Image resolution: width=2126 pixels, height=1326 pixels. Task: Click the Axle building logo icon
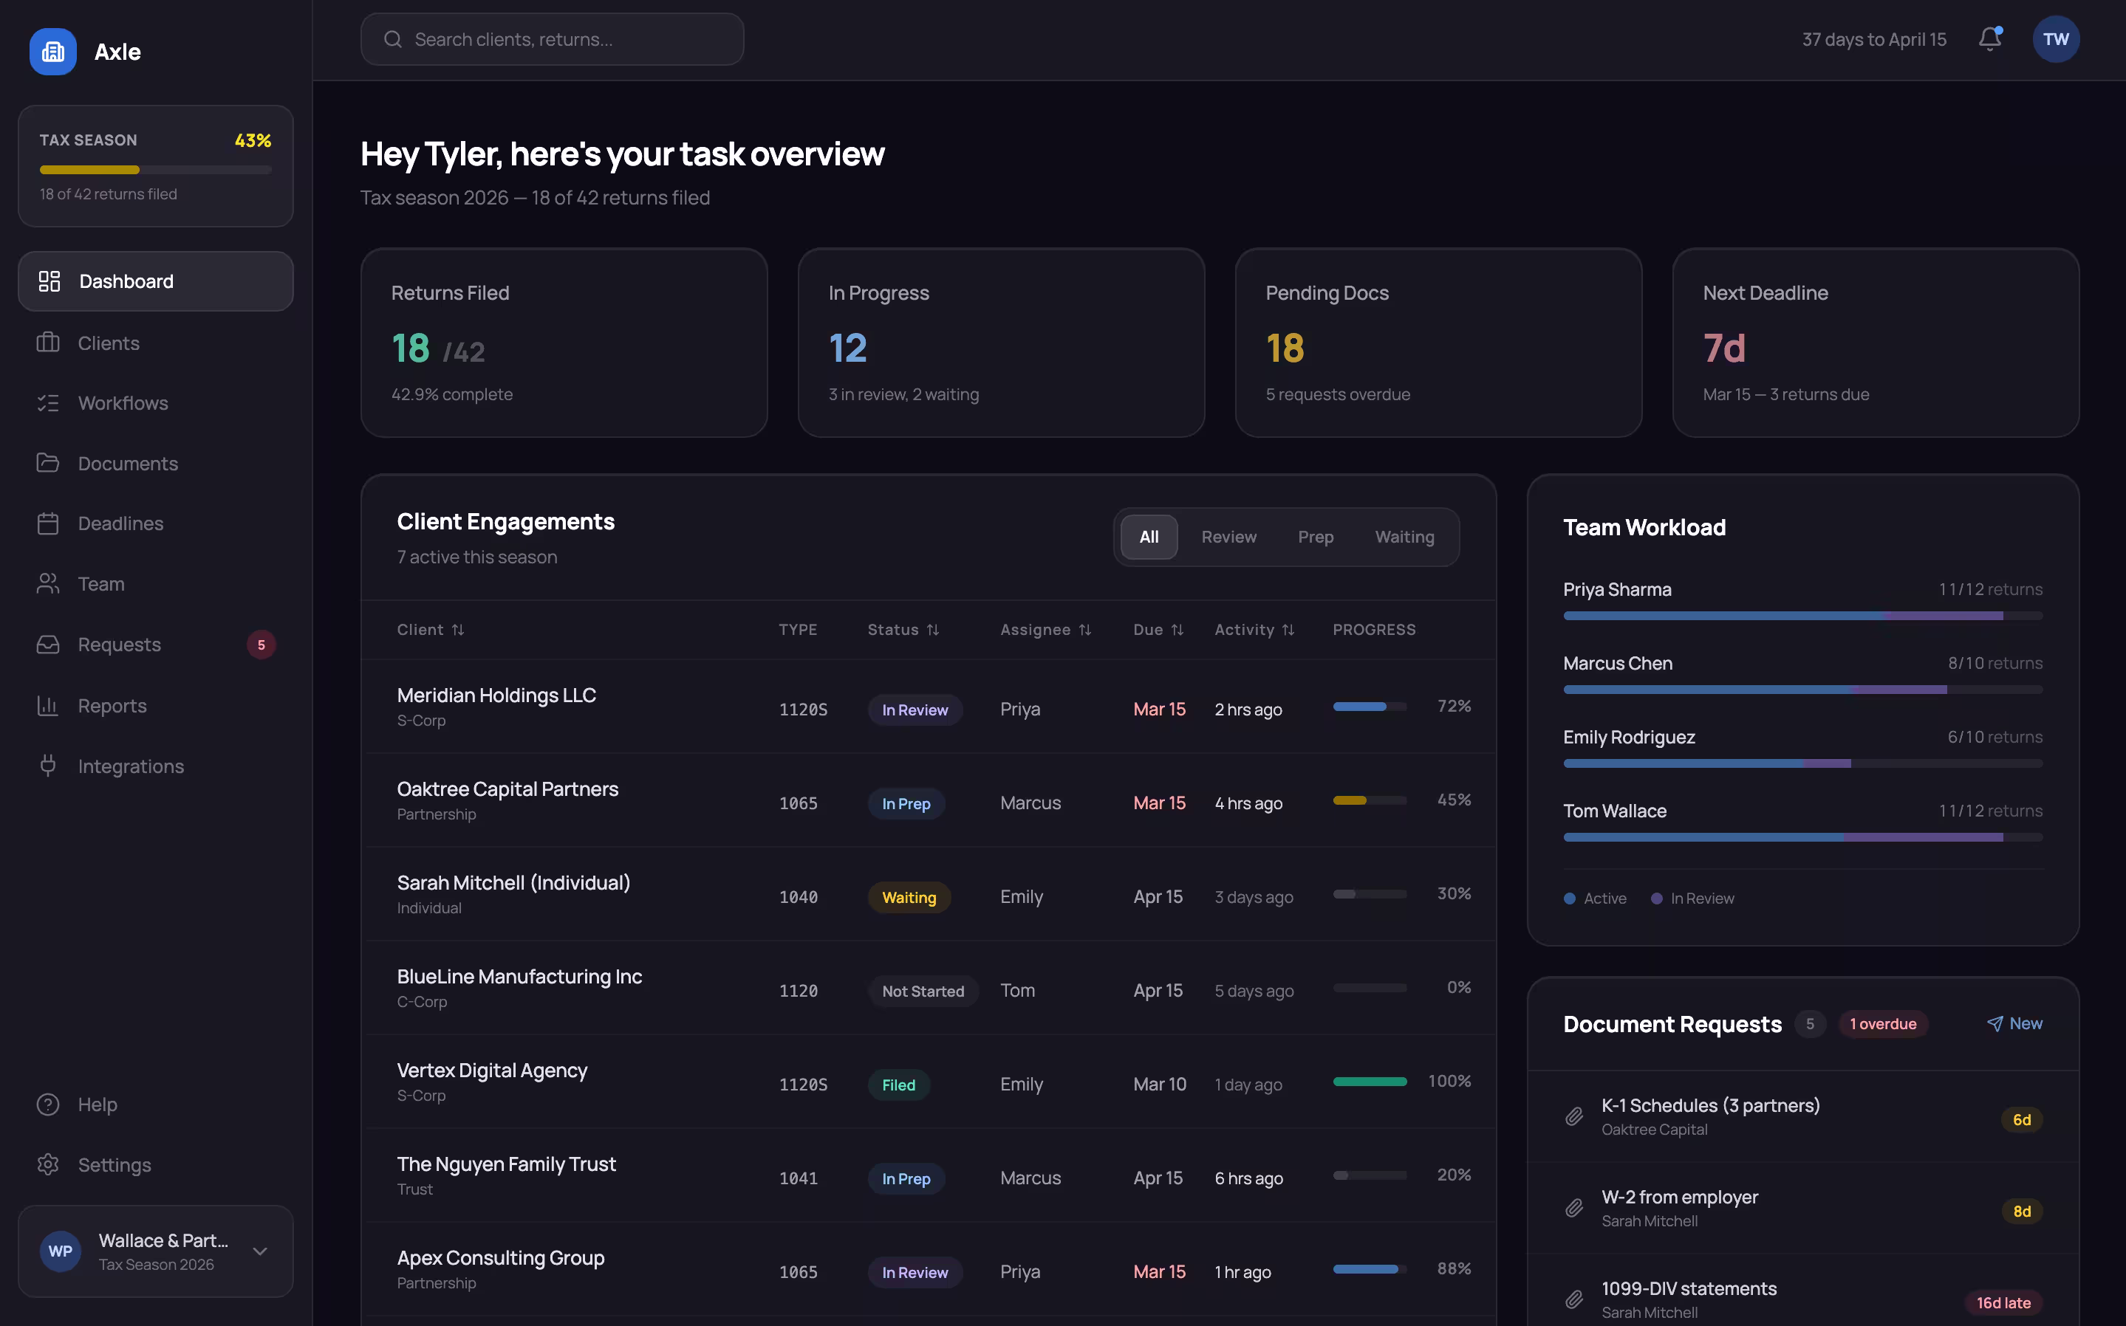(x=52, y=51)
